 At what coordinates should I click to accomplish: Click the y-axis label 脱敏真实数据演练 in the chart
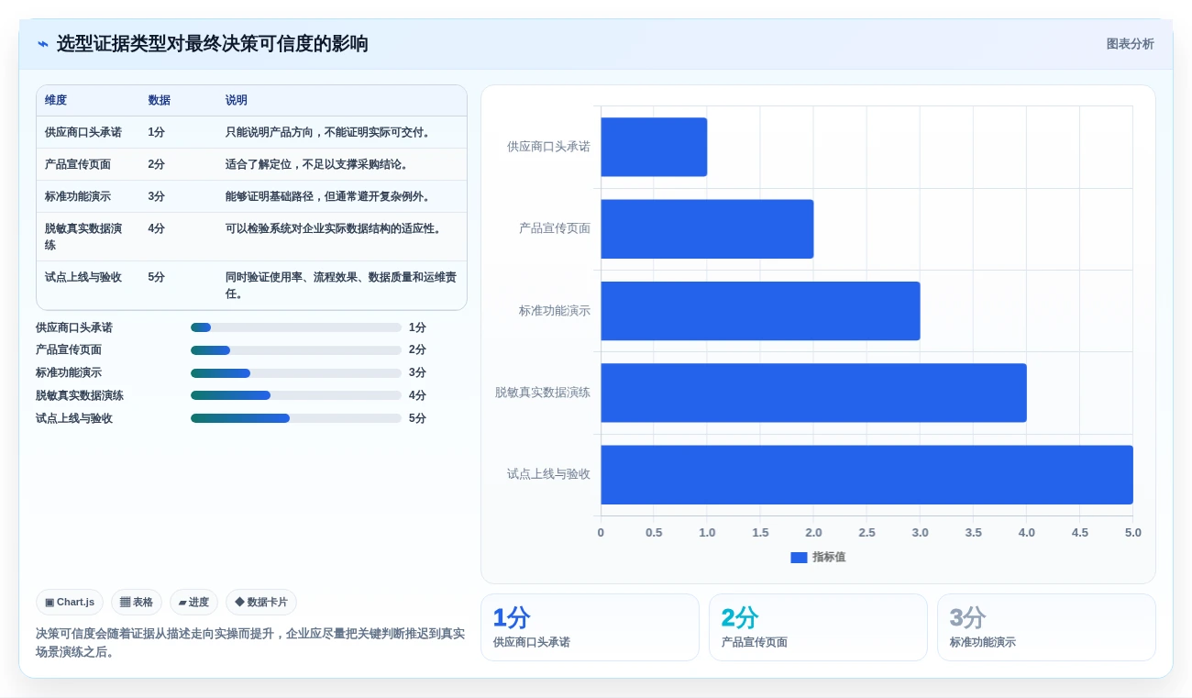[543, 393]
